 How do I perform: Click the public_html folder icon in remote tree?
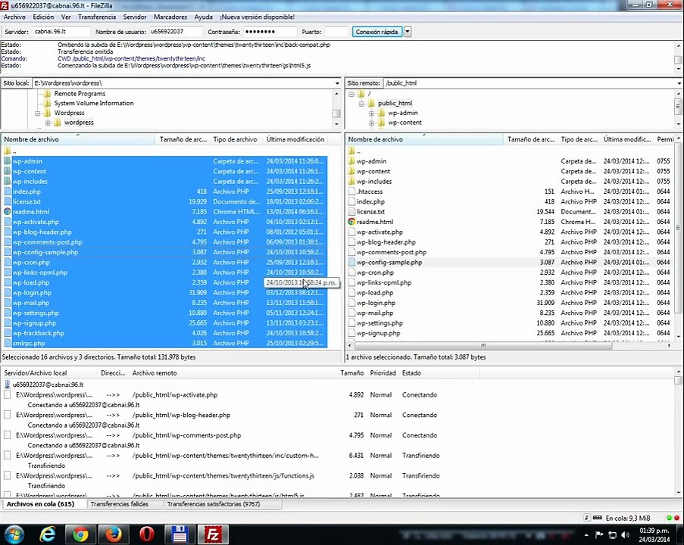tap(371, 104)
